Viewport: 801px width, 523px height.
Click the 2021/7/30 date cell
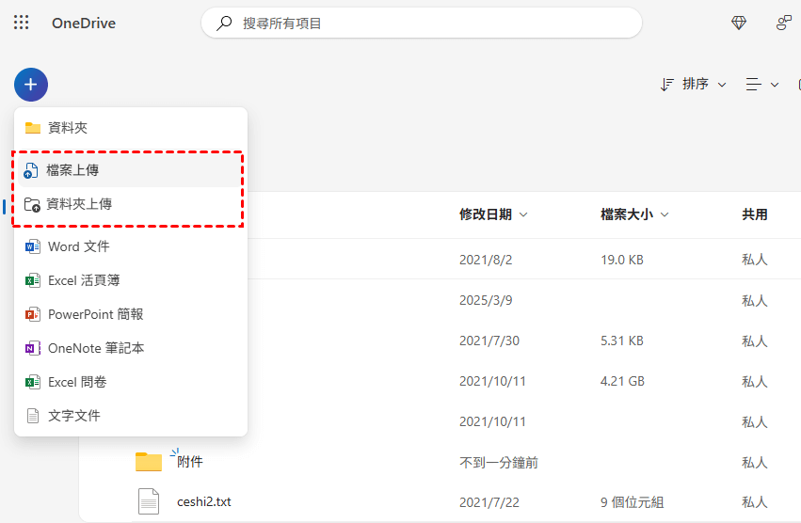(489, 341)
